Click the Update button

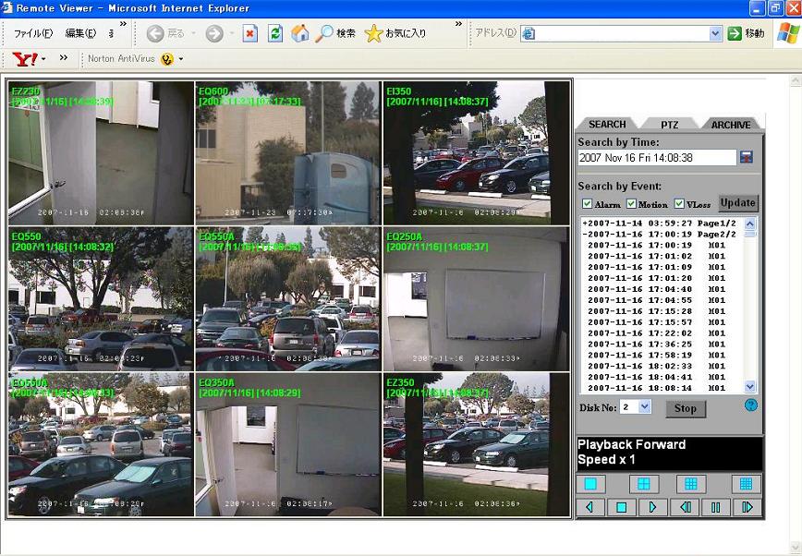738,202
